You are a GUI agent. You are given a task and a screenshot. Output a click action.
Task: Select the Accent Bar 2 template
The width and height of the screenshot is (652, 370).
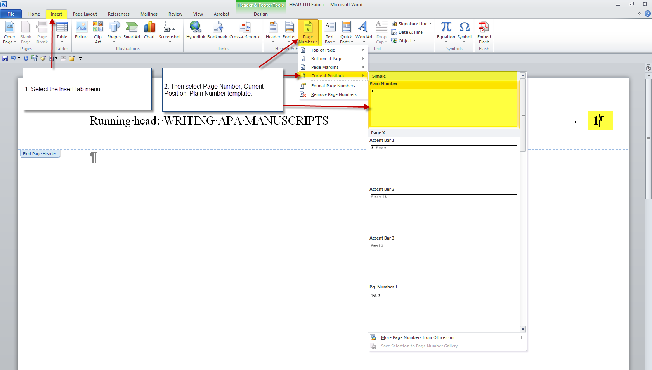[x=443, y=209]
